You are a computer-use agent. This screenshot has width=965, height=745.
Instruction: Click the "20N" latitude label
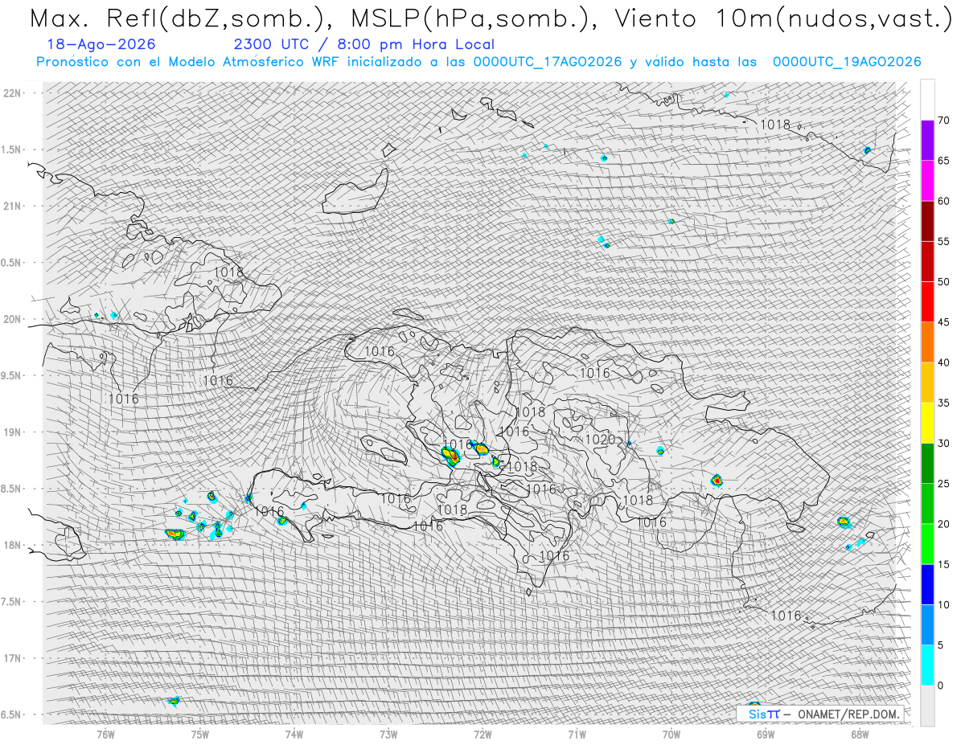pyautogui.click(x=12, y=319)
